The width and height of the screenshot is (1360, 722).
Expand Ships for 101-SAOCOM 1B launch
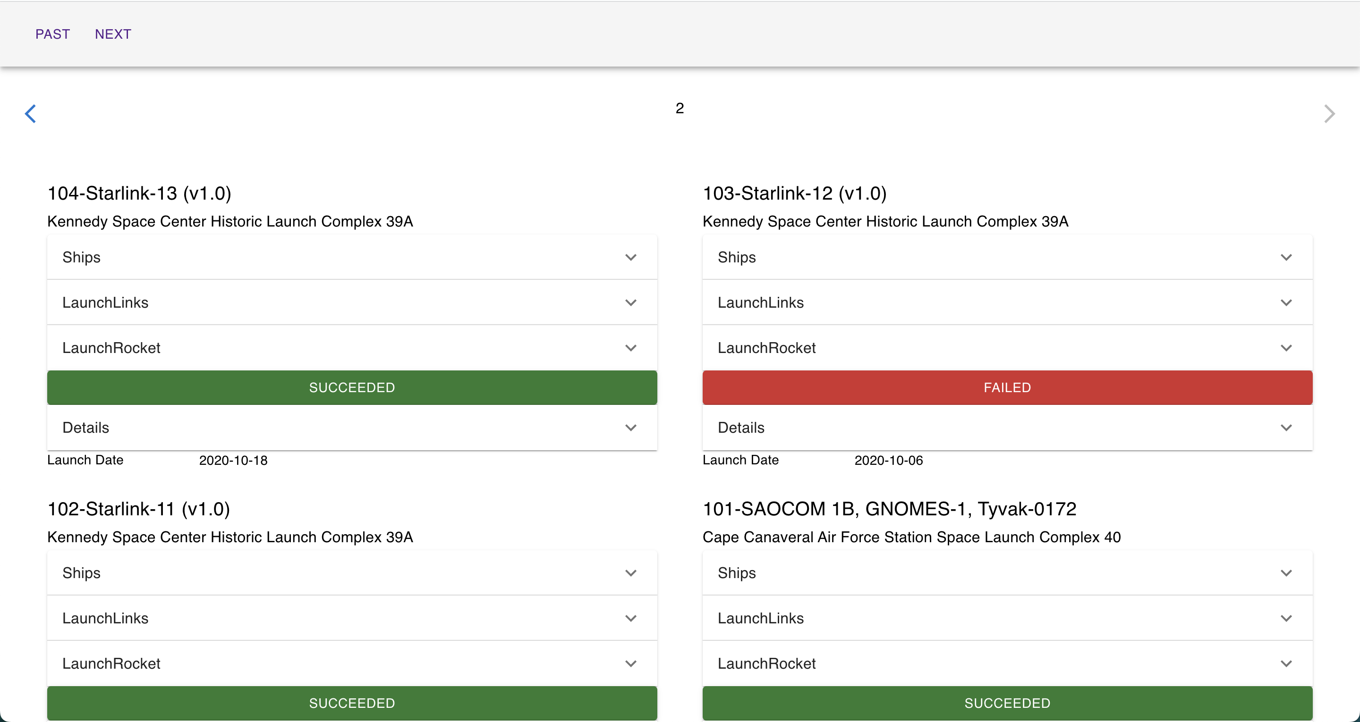point(1006,572)
